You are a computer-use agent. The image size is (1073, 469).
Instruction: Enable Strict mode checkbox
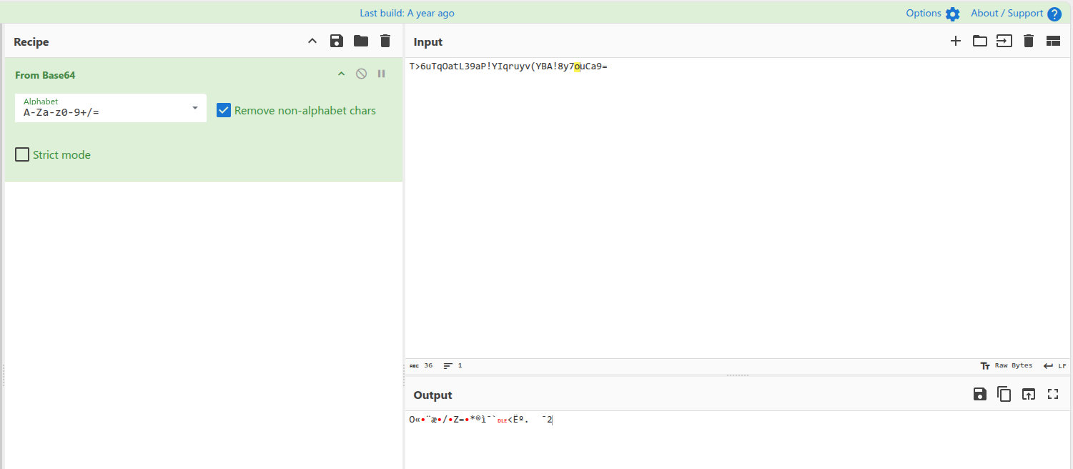coord(22,154)
